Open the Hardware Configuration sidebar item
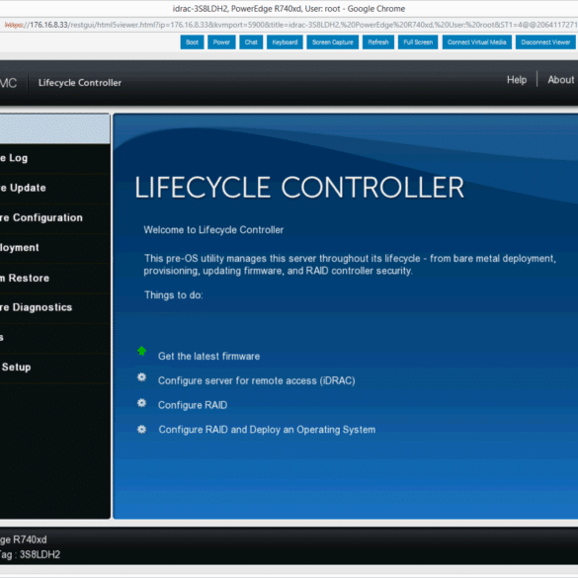The image size is (578, 578). pos(54,217)
